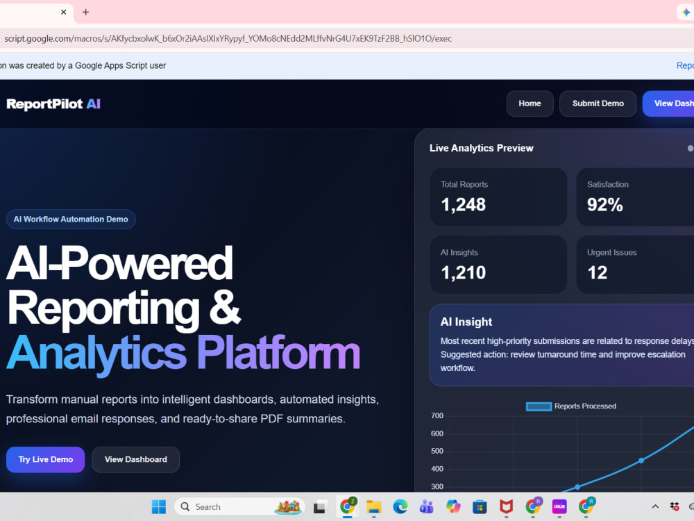Click the Gemini sparkle icon in tab bar
Screen dimensions: 694x521
point(686,13)
